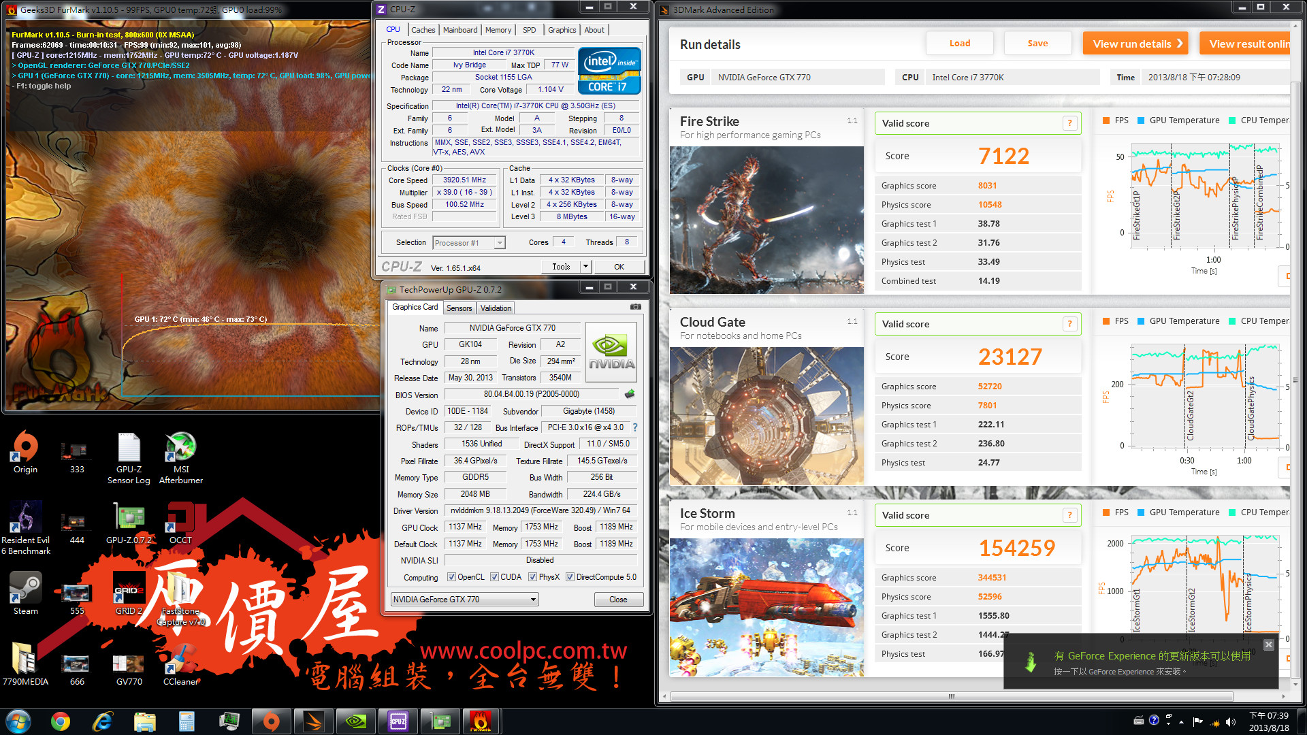This screenshot has width=1307, height=735.
Task: Open the About tab in CPU-Z
Action: [594, 30]
